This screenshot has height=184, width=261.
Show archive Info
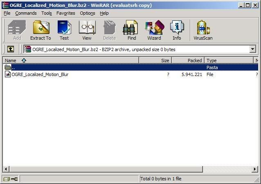[177, 30]
